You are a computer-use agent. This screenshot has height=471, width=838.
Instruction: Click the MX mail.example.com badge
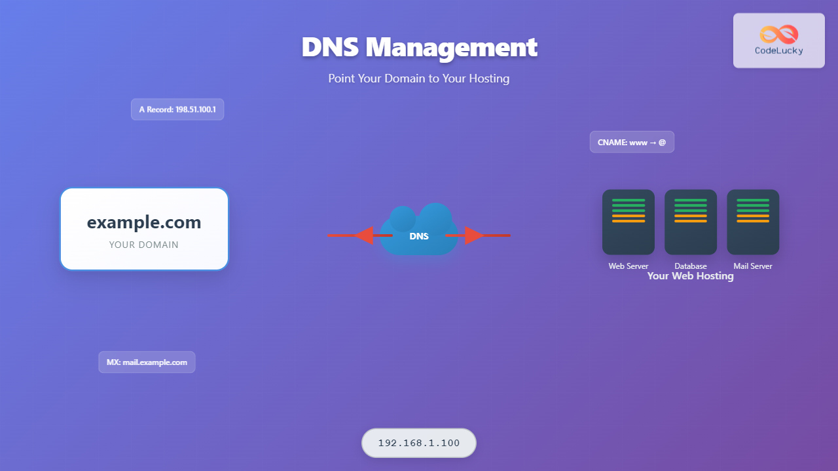tap(147, 362)
